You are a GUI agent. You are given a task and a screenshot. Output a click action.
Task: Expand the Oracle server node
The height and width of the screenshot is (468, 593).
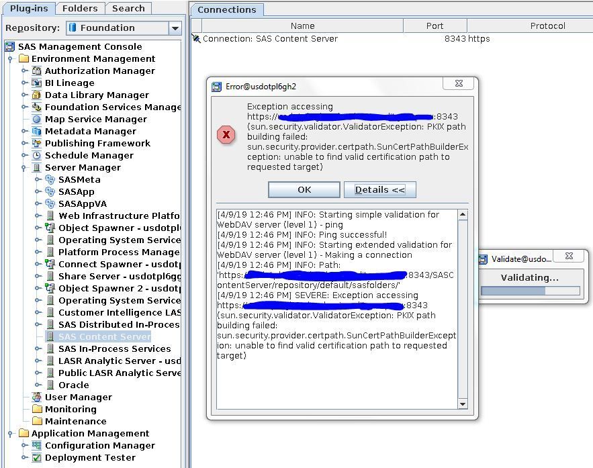point(38,385)
